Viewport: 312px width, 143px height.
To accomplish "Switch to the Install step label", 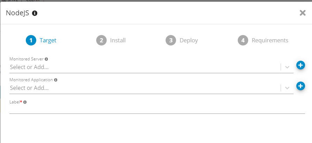I will click(118, 40).
